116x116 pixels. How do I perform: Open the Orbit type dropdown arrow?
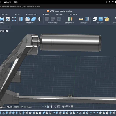click(x=45, y=106)
